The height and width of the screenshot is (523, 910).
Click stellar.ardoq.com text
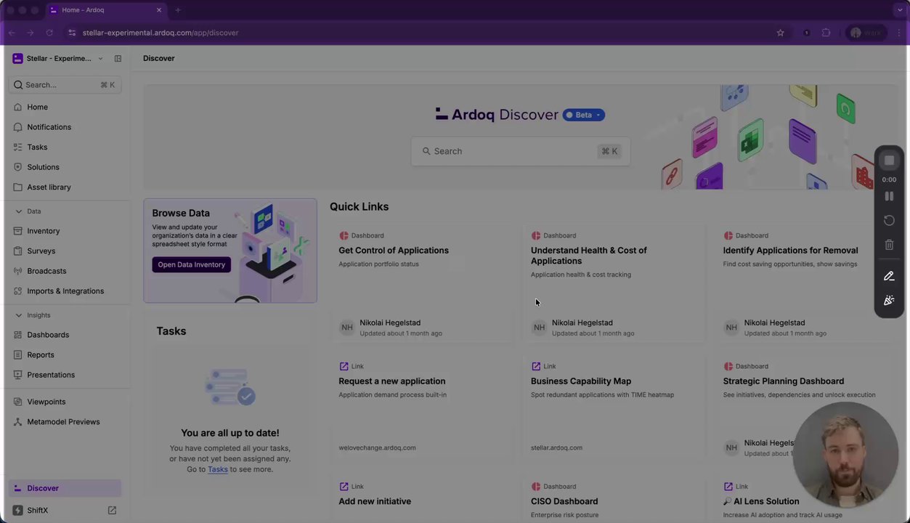[x=556, y=447]
